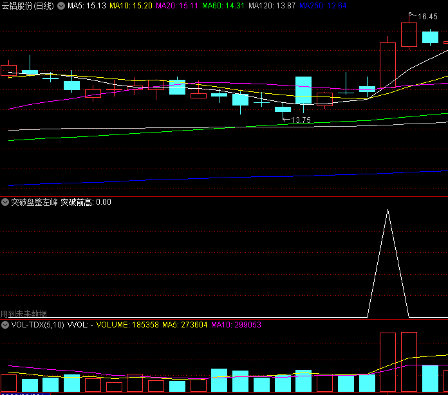Select the MA5: 15.13 label

click(87, 6)
